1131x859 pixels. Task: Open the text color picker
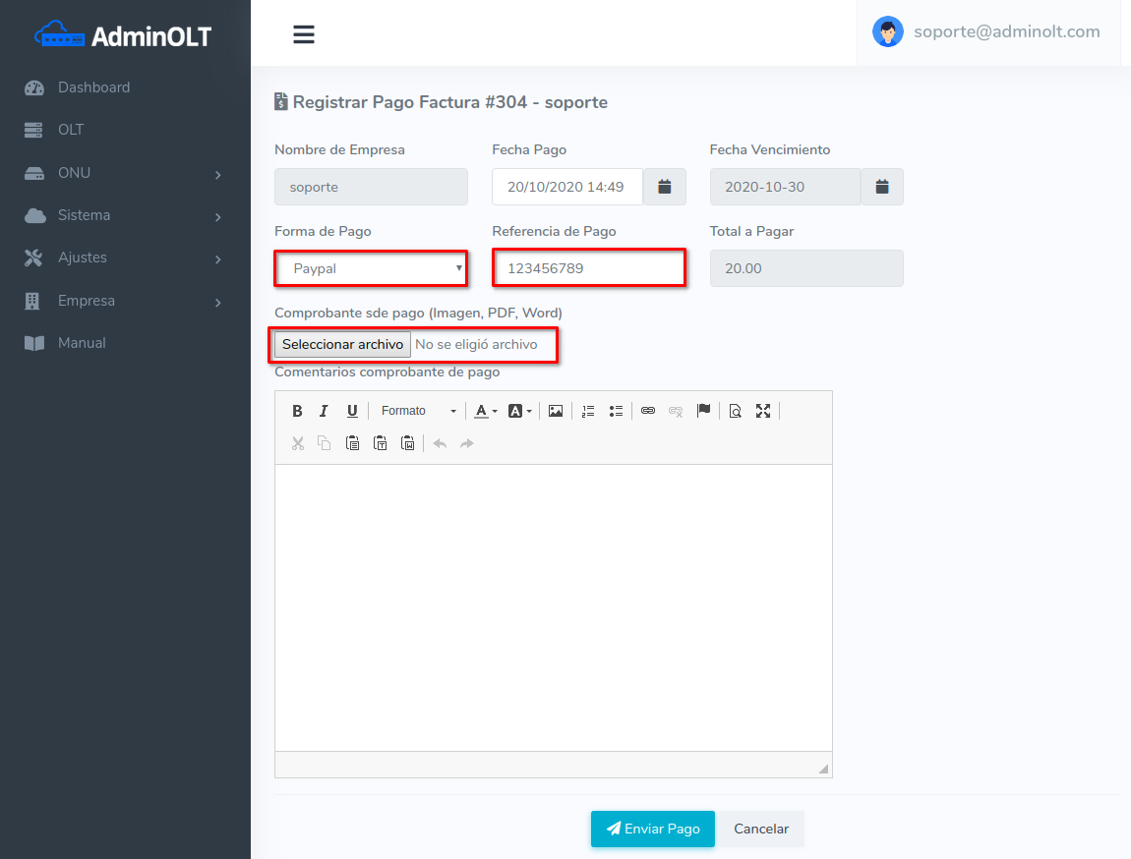486,411
